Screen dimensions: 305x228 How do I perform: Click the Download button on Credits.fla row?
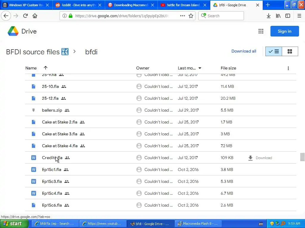pyautogui.click(x=260, y=158)
